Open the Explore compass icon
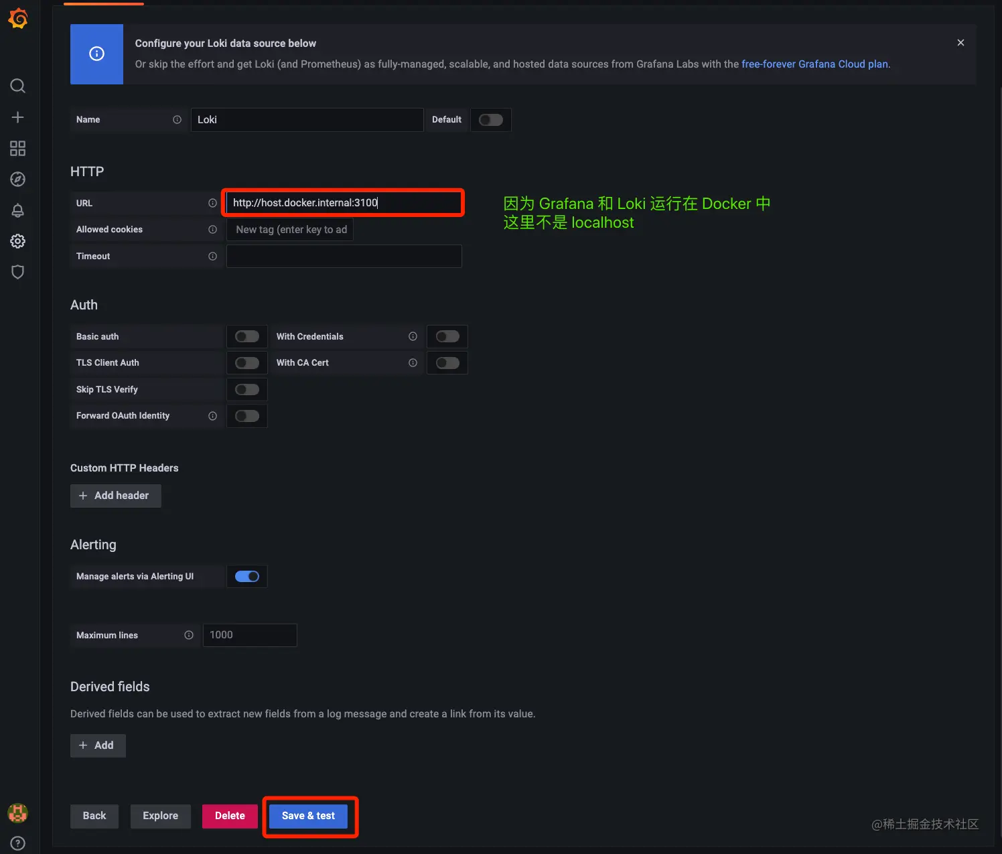Image resolution: width=1002 pixels, height=854 pixels. click(18, 179)
